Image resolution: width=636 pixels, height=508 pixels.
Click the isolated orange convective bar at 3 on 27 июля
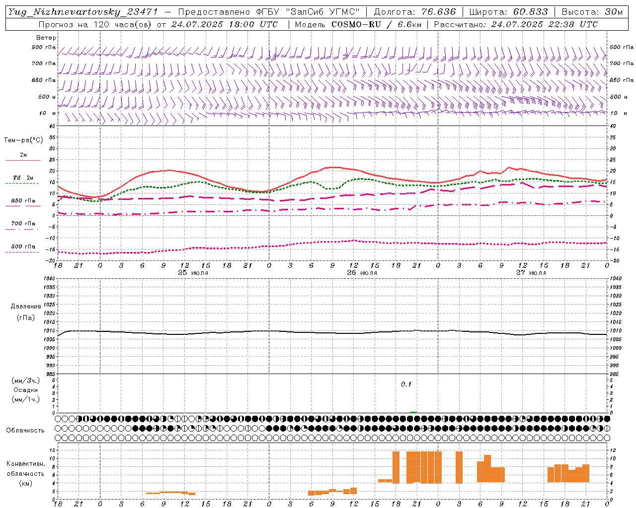(459, 467)
